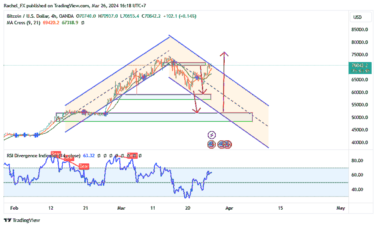Screen dimensions: 377x227
Task: Click 80000.0 on the price axis
Action: tap(360, 42)
